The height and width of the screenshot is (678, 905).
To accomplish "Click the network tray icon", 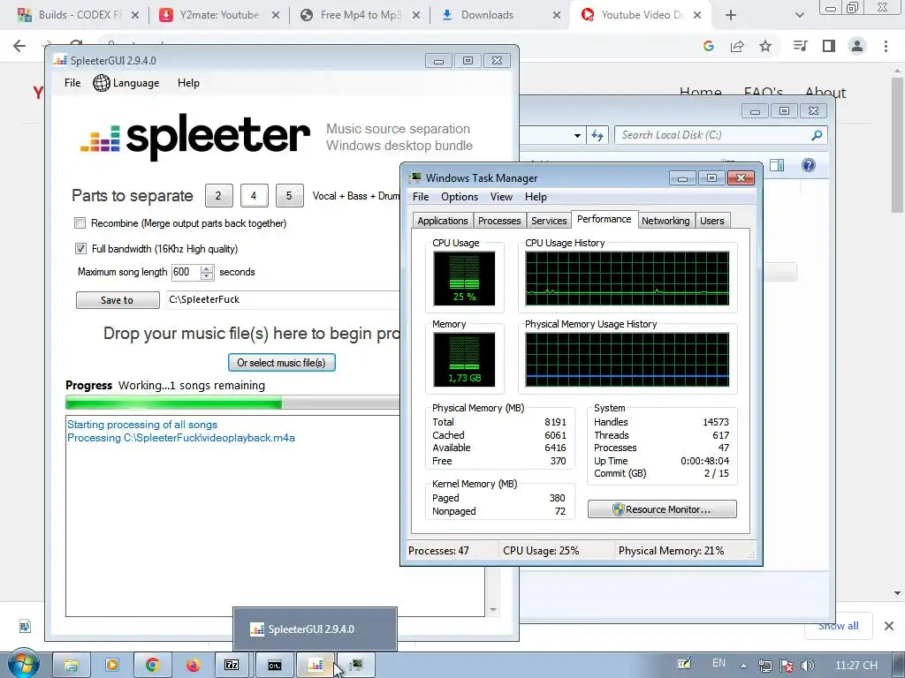I will coord(765,666).
